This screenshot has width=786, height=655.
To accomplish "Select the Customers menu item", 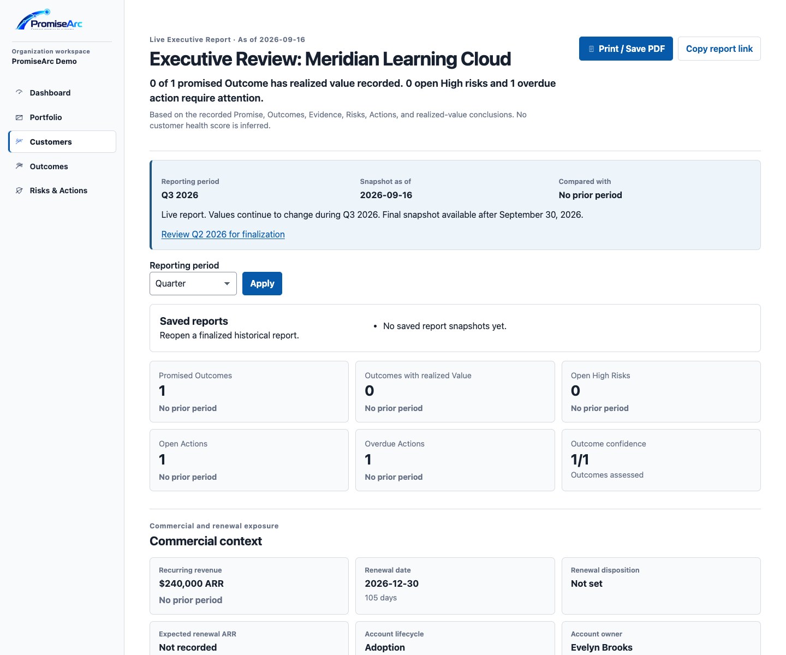I will click(x=62, y=142).
